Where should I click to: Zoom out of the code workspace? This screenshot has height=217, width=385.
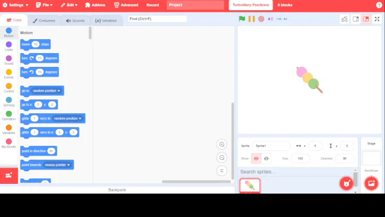tap(222, 158)
